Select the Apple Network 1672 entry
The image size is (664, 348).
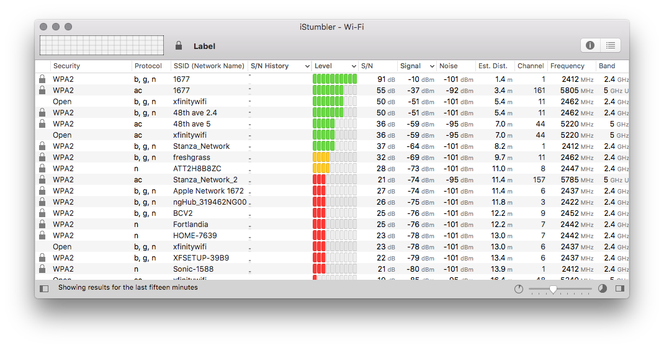[209, 191]
